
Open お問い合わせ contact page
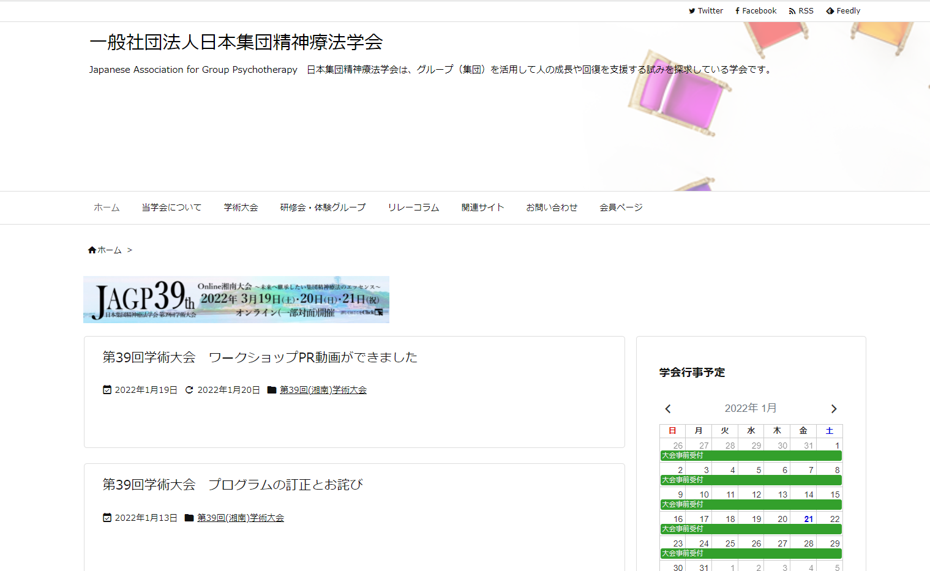tap(552, 207)
